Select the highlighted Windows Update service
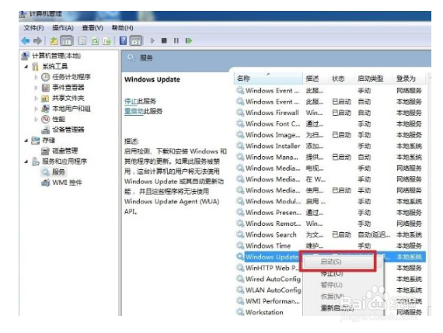 (272, 257)
